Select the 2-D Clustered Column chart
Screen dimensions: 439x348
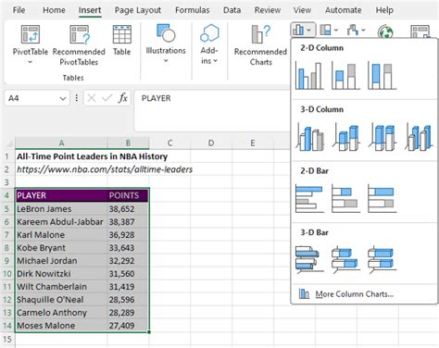pos(309,76)
